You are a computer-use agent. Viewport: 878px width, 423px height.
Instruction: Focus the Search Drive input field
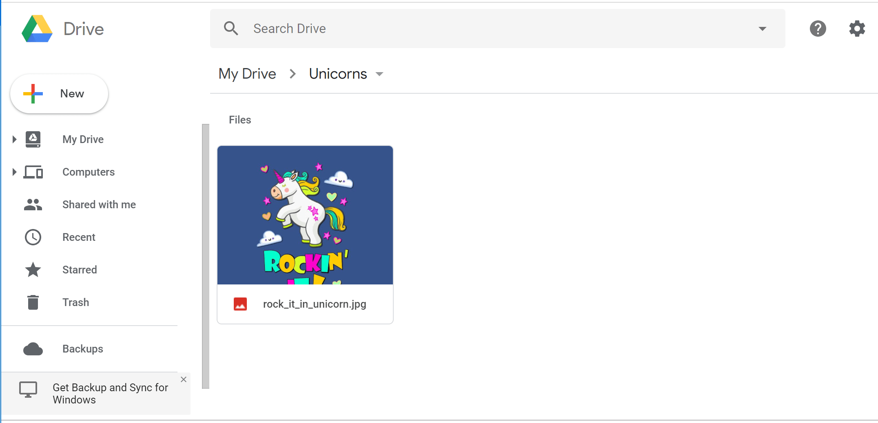pyautogui.click(x=490, y=29)
